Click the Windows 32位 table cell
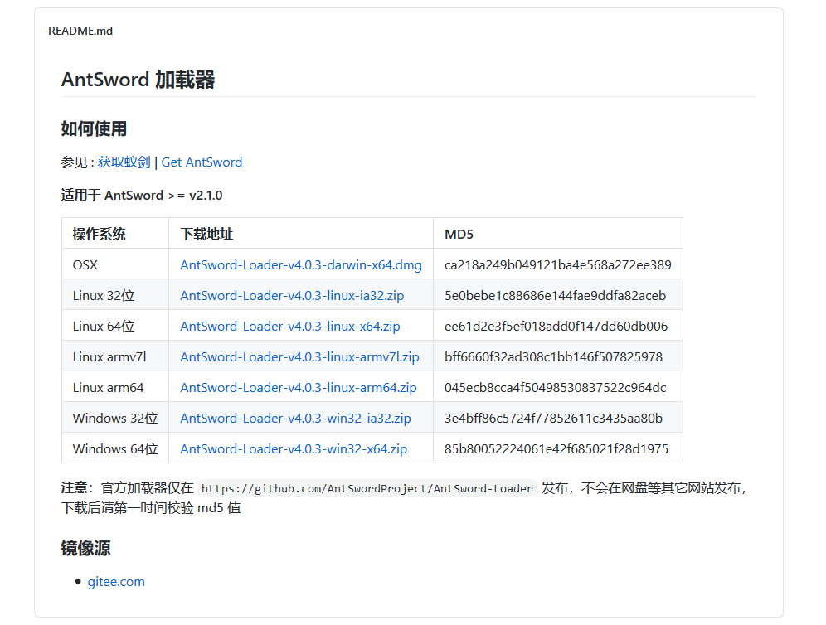 (x=115, y=418)
